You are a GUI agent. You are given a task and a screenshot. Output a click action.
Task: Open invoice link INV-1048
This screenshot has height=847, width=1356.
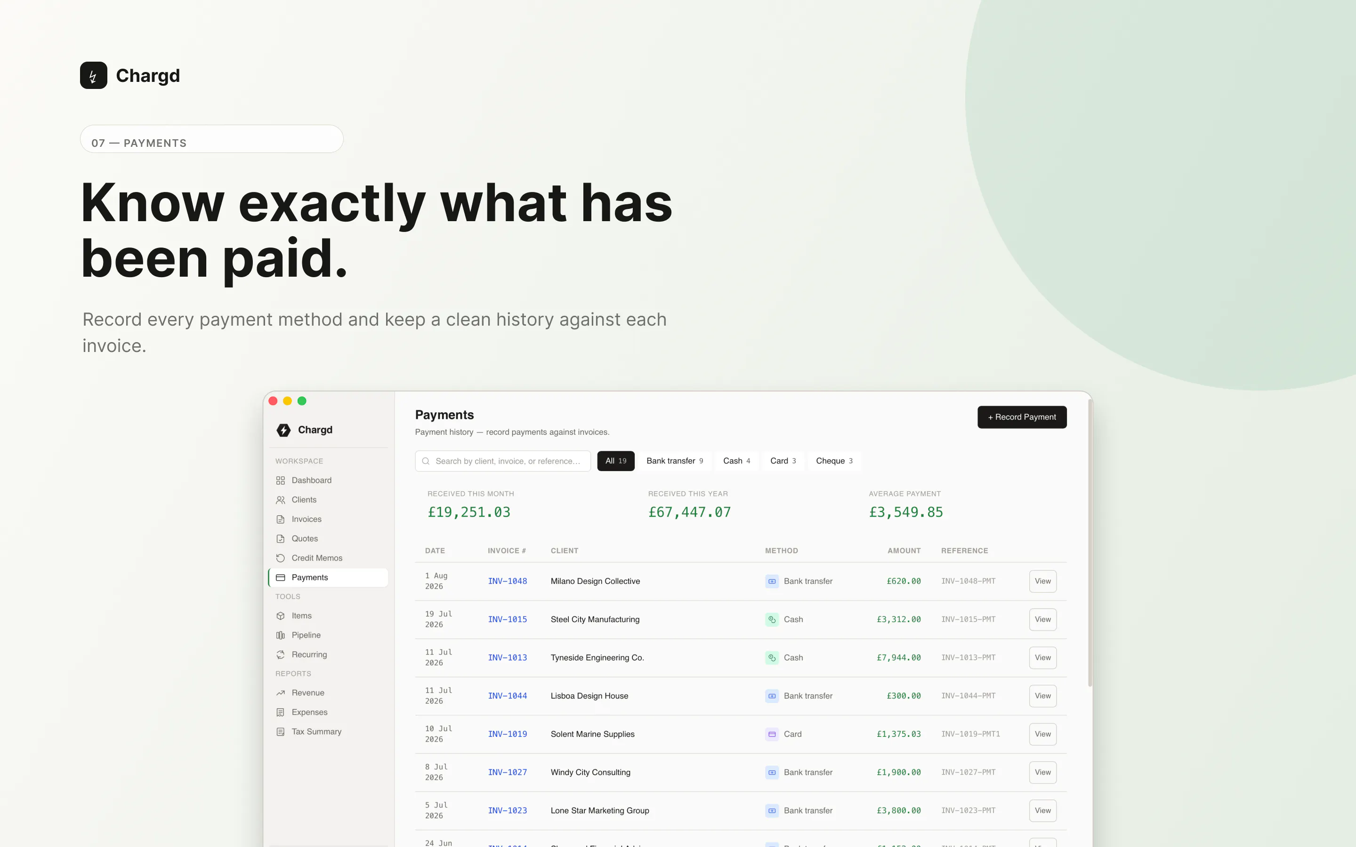[x=508, y=582]
